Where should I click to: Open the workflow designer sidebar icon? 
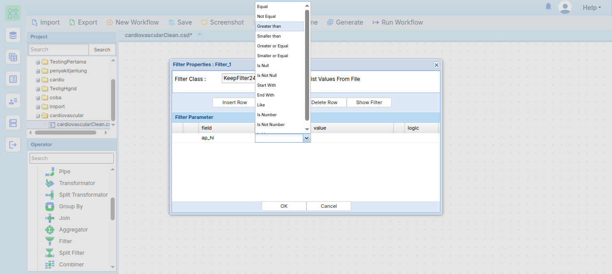(x=13, y=13)
